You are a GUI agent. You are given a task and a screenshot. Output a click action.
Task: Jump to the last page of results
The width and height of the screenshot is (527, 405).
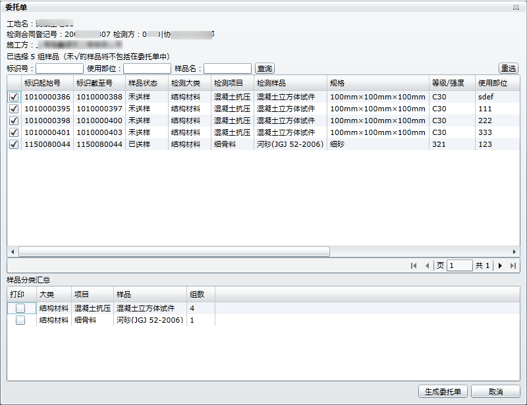click(x=513, y=265)
